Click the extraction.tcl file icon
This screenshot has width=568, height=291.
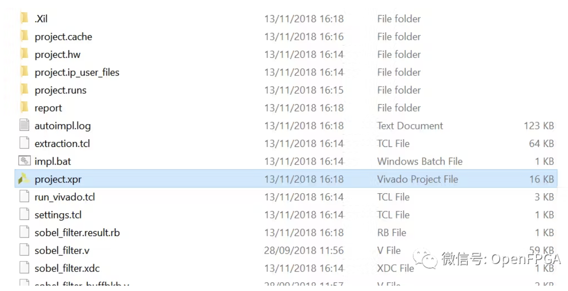(24, 144)
